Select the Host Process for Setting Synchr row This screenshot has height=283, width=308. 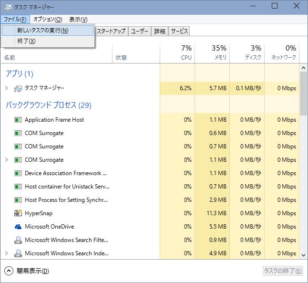tap(66, 200)
